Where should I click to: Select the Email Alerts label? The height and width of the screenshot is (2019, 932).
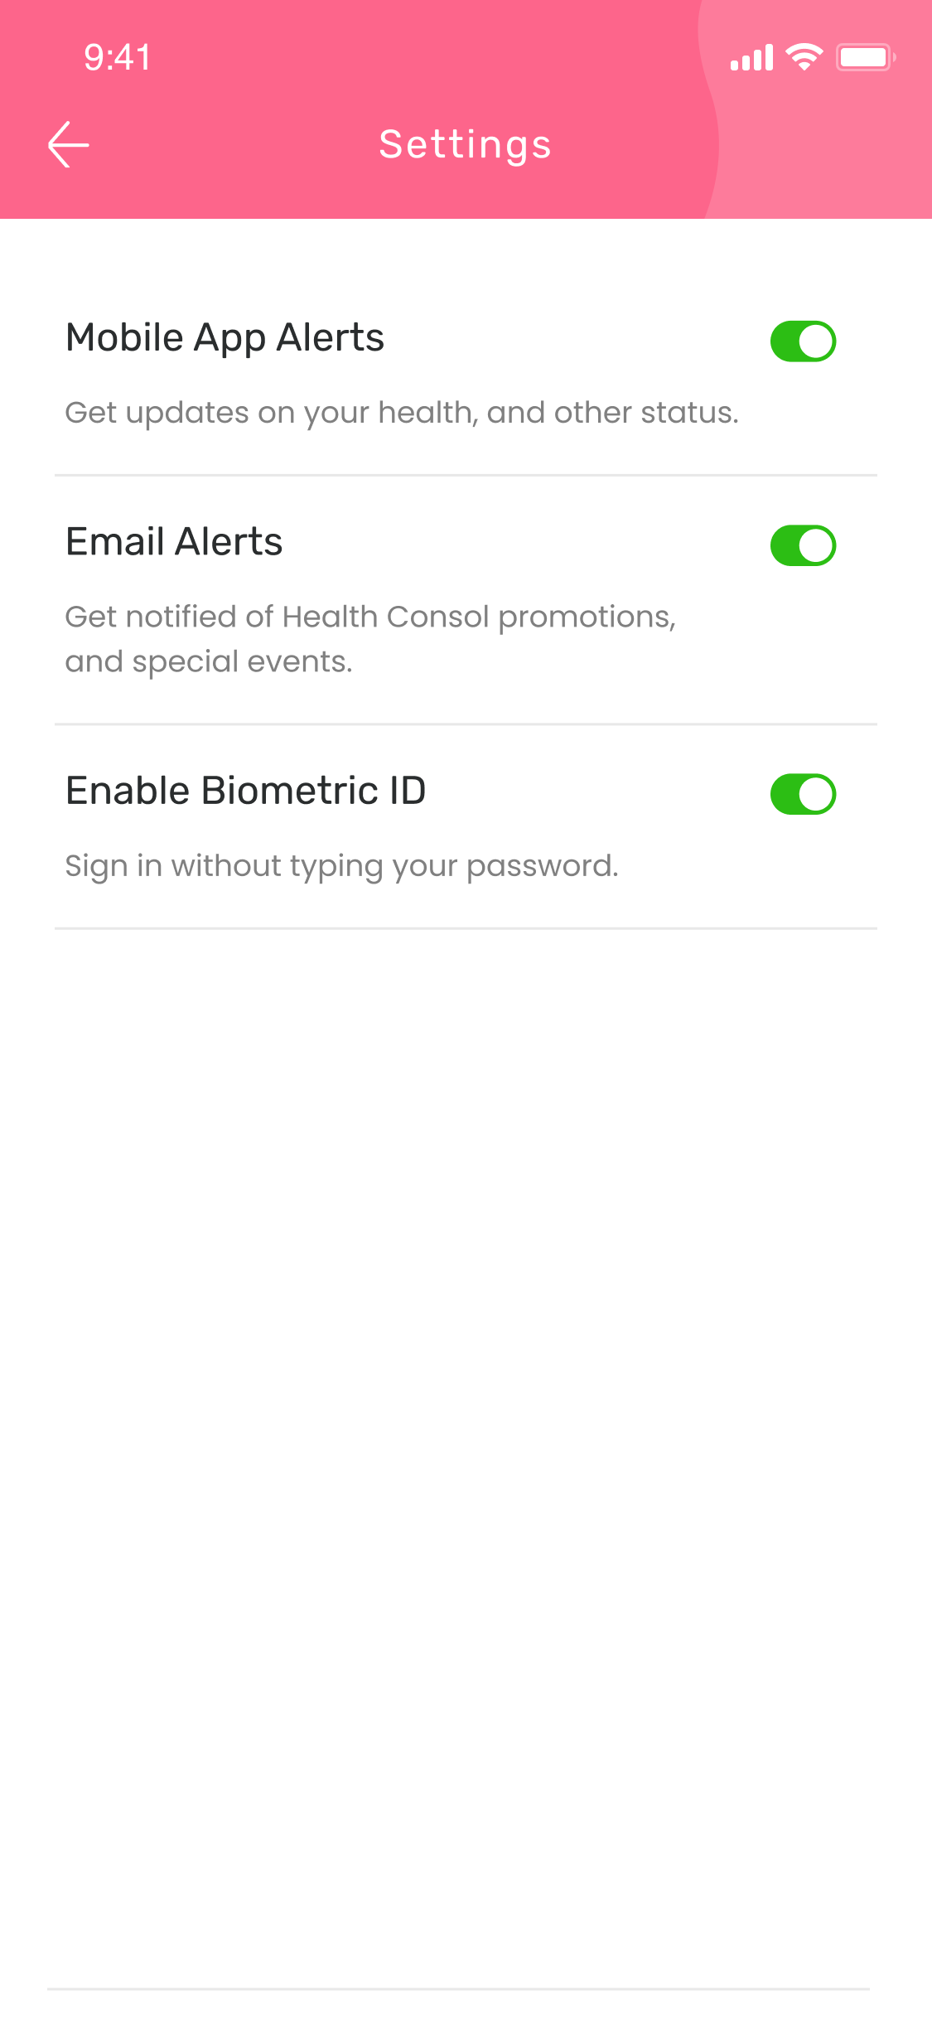click(x=174, y=542)
